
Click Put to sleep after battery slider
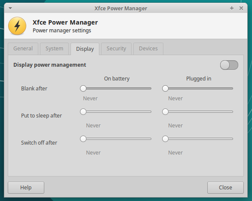(116, 111)
